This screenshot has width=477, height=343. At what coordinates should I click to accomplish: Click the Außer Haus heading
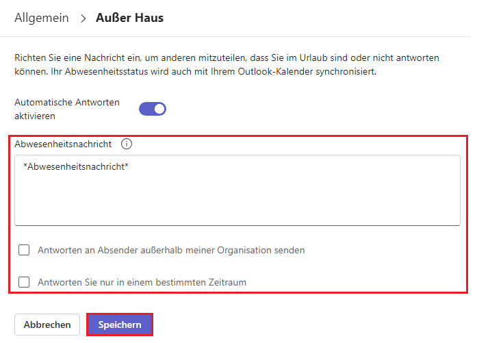[x=131, y=18]
